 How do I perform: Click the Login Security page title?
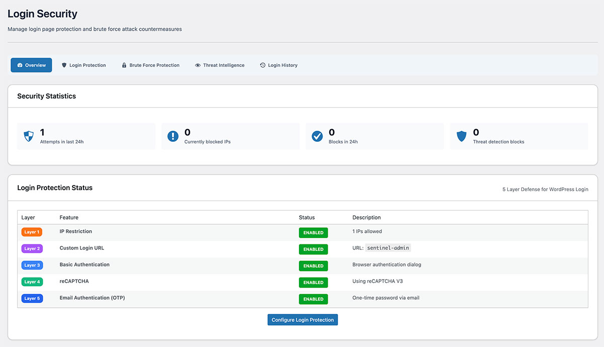tap(43, 14)
